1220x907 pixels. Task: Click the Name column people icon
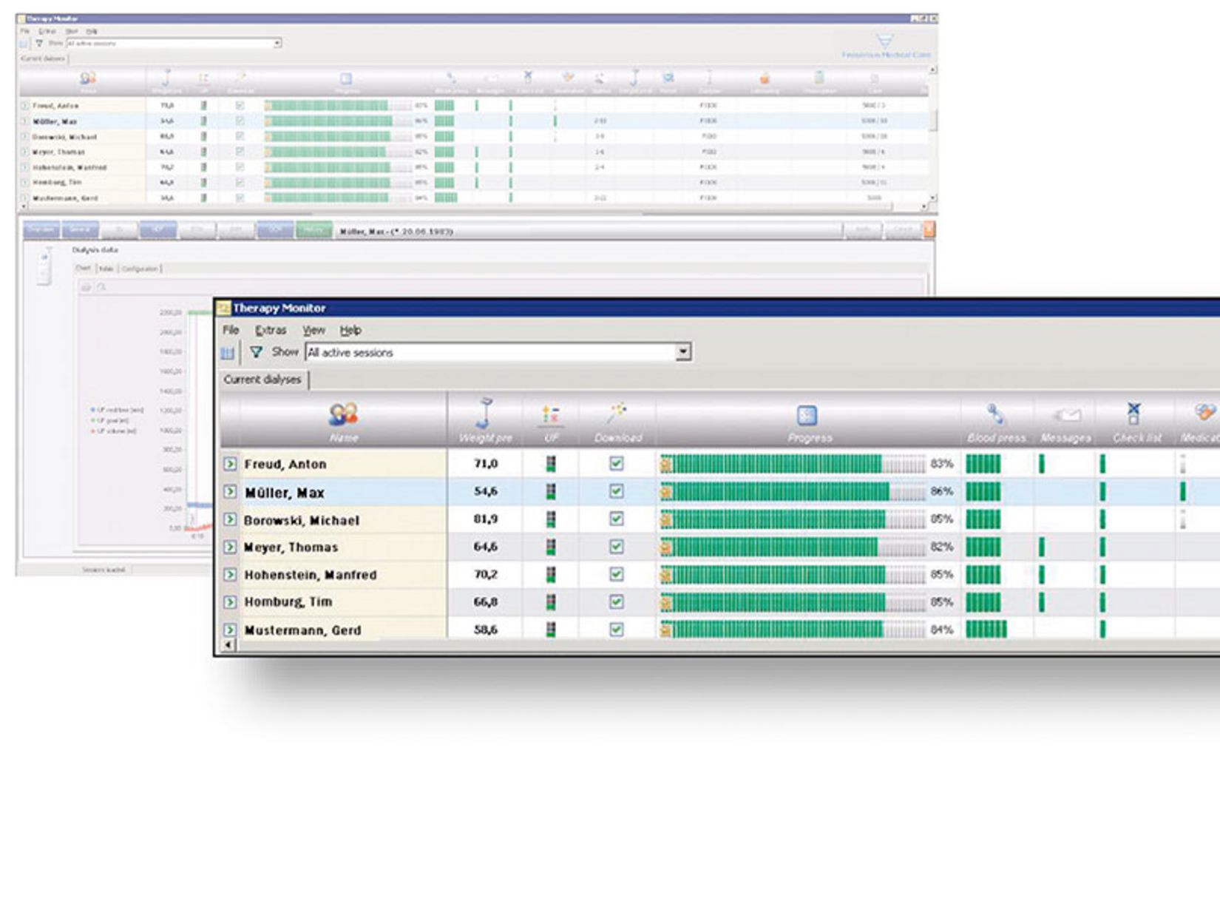point(343,415)
